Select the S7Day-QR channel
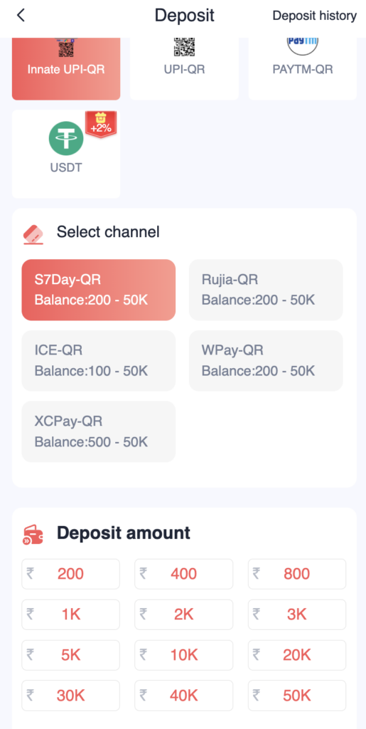This screenshot has height=729, width=366. coord(99,290)
